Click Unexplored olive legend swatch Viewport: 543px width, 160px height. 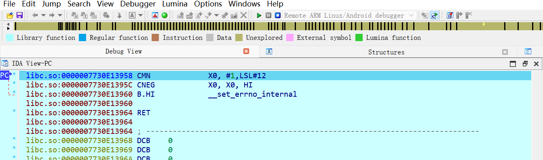tap(239, 38)
